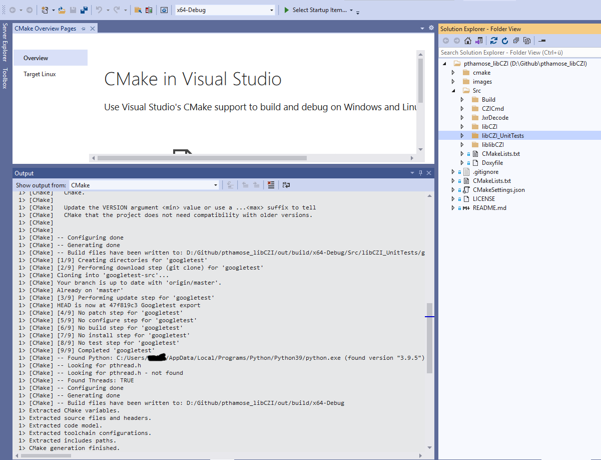This screenshot has width=601, height=460.
Task: Click the Solution Explorer Refresh icon
Action: [x=505, y=41]
